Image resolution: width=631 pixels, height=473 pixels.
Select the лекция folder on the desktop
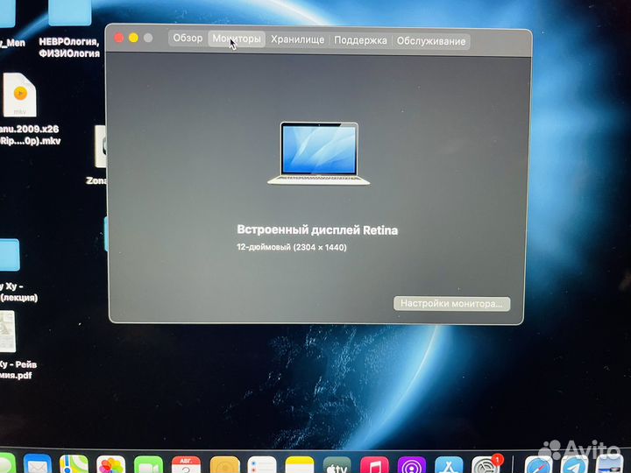pyautogui.click(x=10, y=255)
